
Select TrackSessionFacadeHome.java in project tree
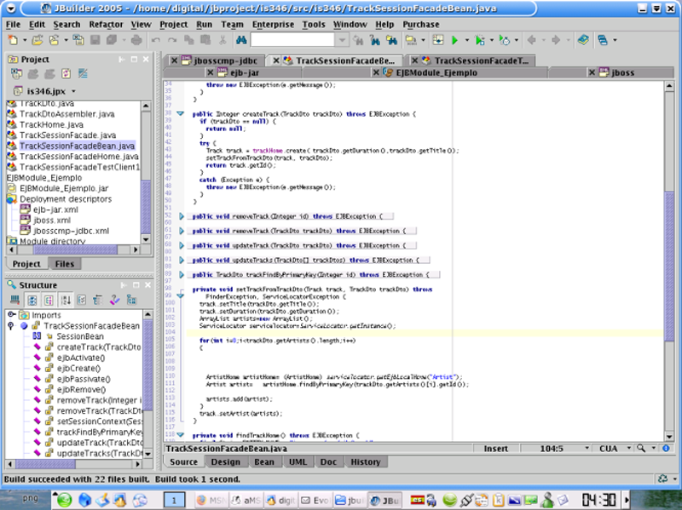click(x=78, y=157)
